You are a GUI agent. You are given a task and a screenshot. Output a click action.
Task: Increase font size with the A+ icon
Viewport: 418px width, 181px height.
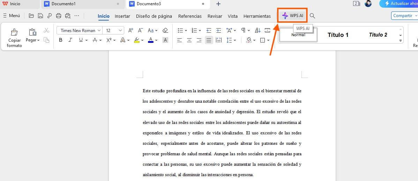(130, 30)
